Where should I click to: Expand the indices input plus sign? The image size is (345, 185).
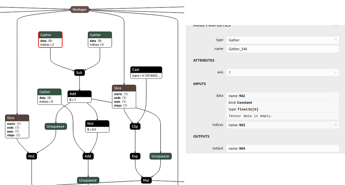click(x=336, y=125)
